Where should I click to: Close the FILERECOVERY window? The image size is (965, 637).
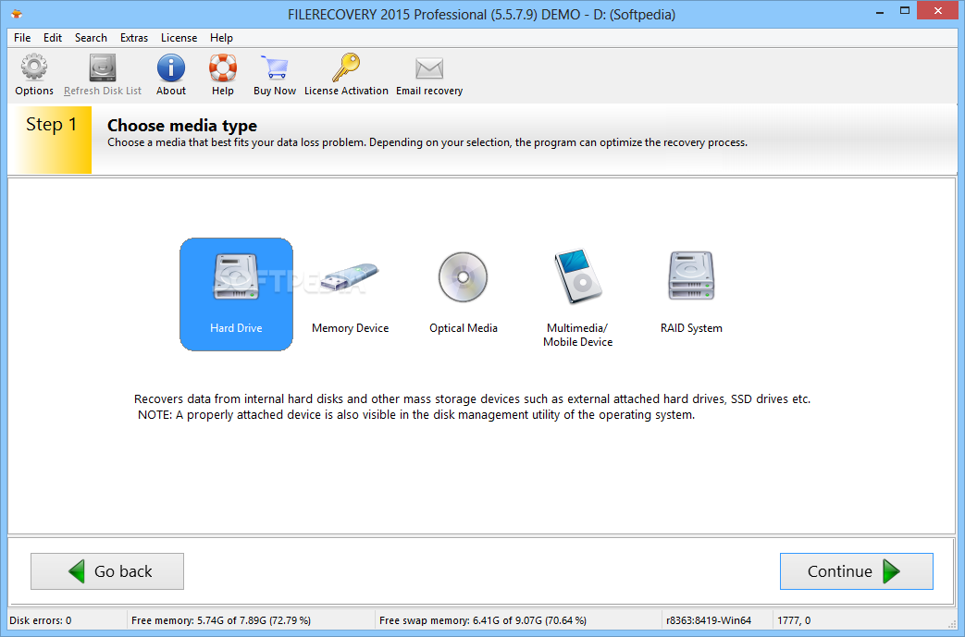[x=938, y=10]
